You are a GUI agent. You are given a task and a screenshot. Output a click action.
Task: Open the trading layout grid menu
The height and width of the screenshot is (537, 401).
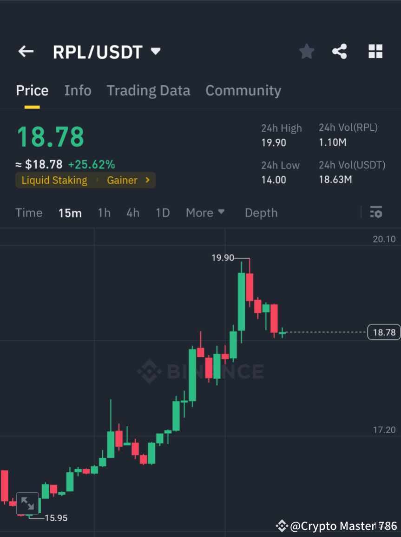[375, 51]
